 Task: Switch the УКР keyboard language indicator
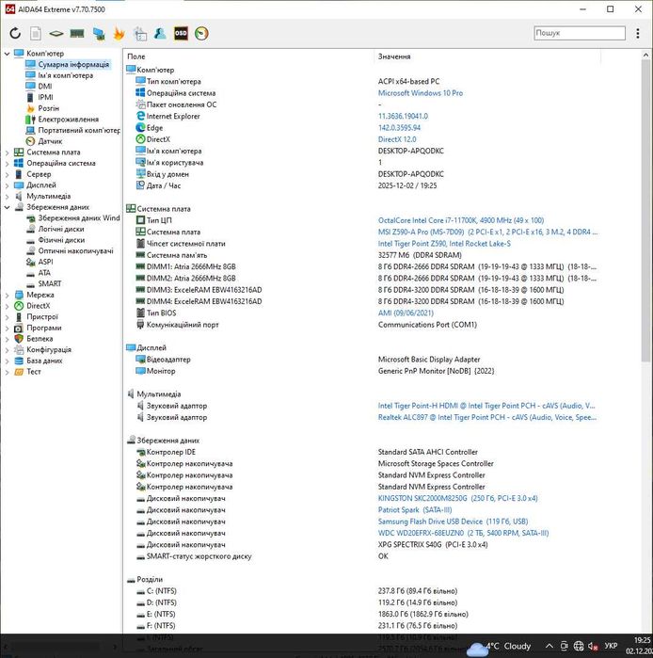tap(611, 647)
